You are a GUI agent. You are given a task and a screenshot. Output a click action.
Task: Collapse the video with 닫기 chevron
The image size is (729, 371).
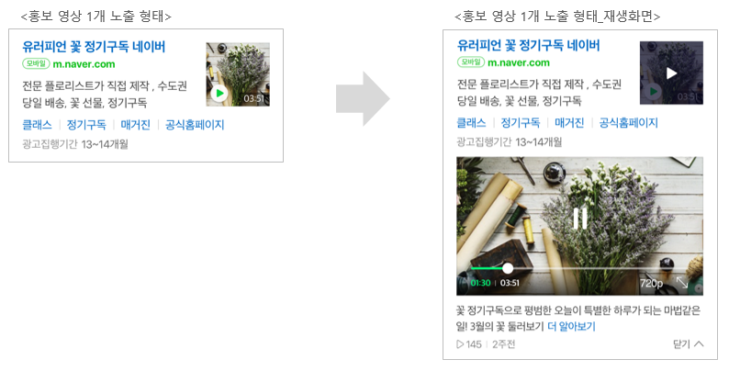689,344
